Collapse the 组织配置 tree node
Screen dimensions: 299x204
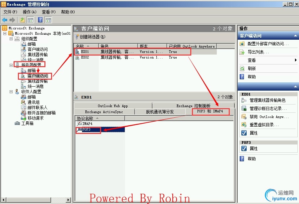pyautogui.click(x=11, y=39)
